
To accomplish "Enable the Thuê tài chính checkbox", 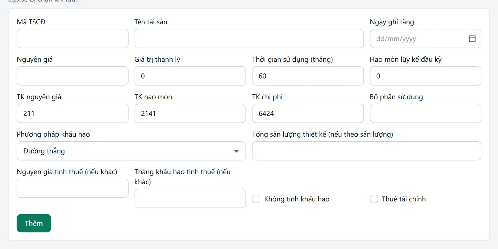I will point(374,199).
